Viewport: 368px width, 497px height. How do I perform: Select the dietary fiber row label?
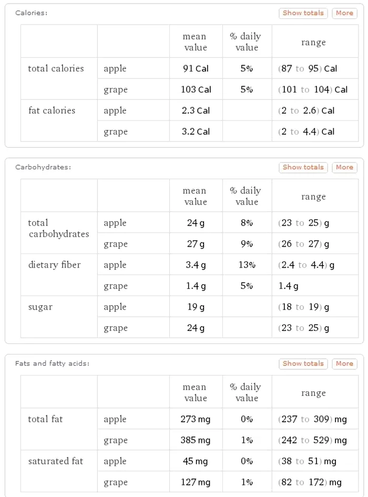coord(54,265)
